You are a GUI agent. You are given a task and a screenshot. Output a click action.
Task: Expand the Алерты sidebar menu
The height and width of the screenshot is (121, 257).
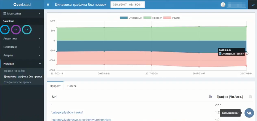pyautogui.click(x=22, y=55)
